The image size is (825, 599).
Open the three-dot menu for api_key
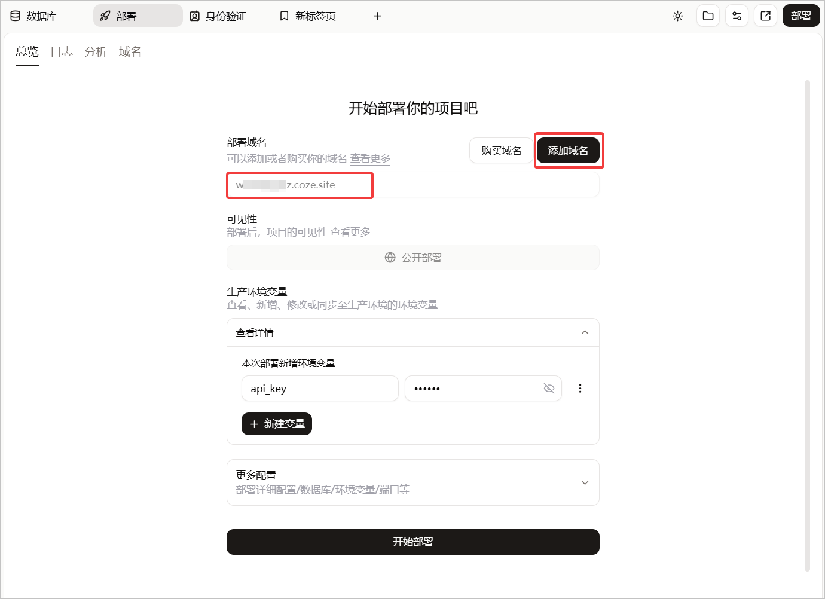pyautogui.click(x=580, y=389)
